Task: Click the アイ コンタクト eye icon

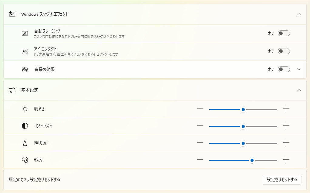Action: 25,51
